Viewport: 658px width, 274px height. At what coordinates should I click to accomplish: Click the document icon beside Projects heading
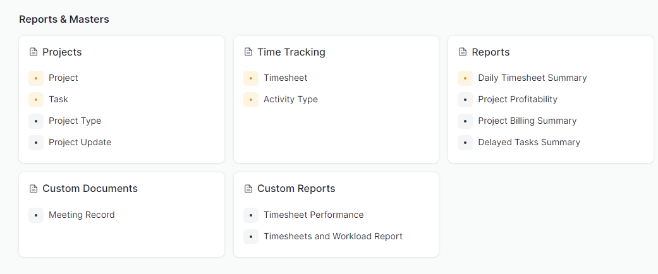33,52
